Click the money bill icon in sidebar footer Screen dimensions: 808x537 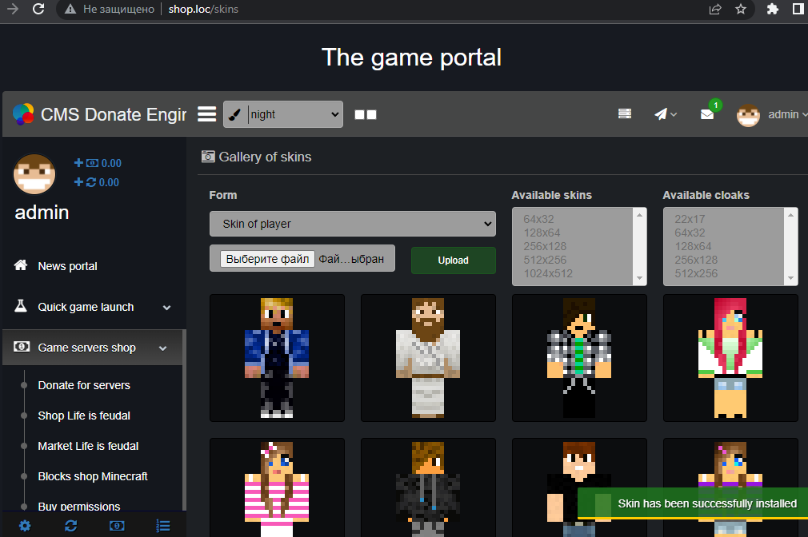click(x=117, y=525)
